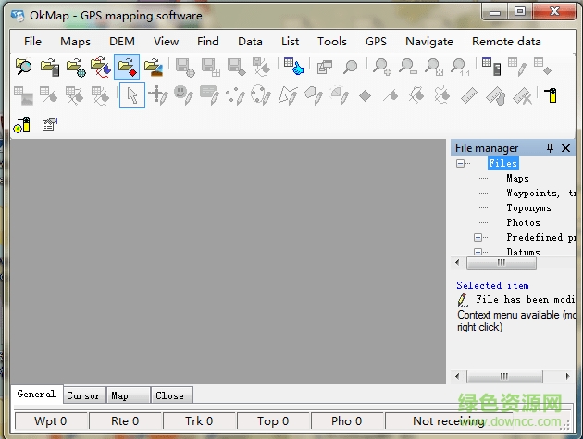Close the File manager panel

tap(566, 148)
